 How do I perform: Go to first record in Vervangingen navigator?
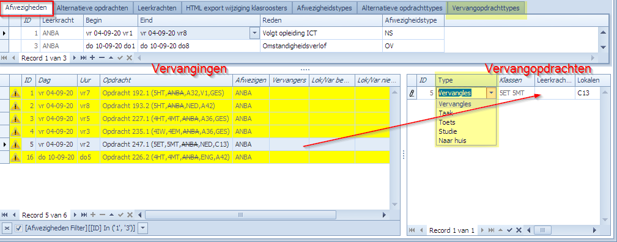5,215
